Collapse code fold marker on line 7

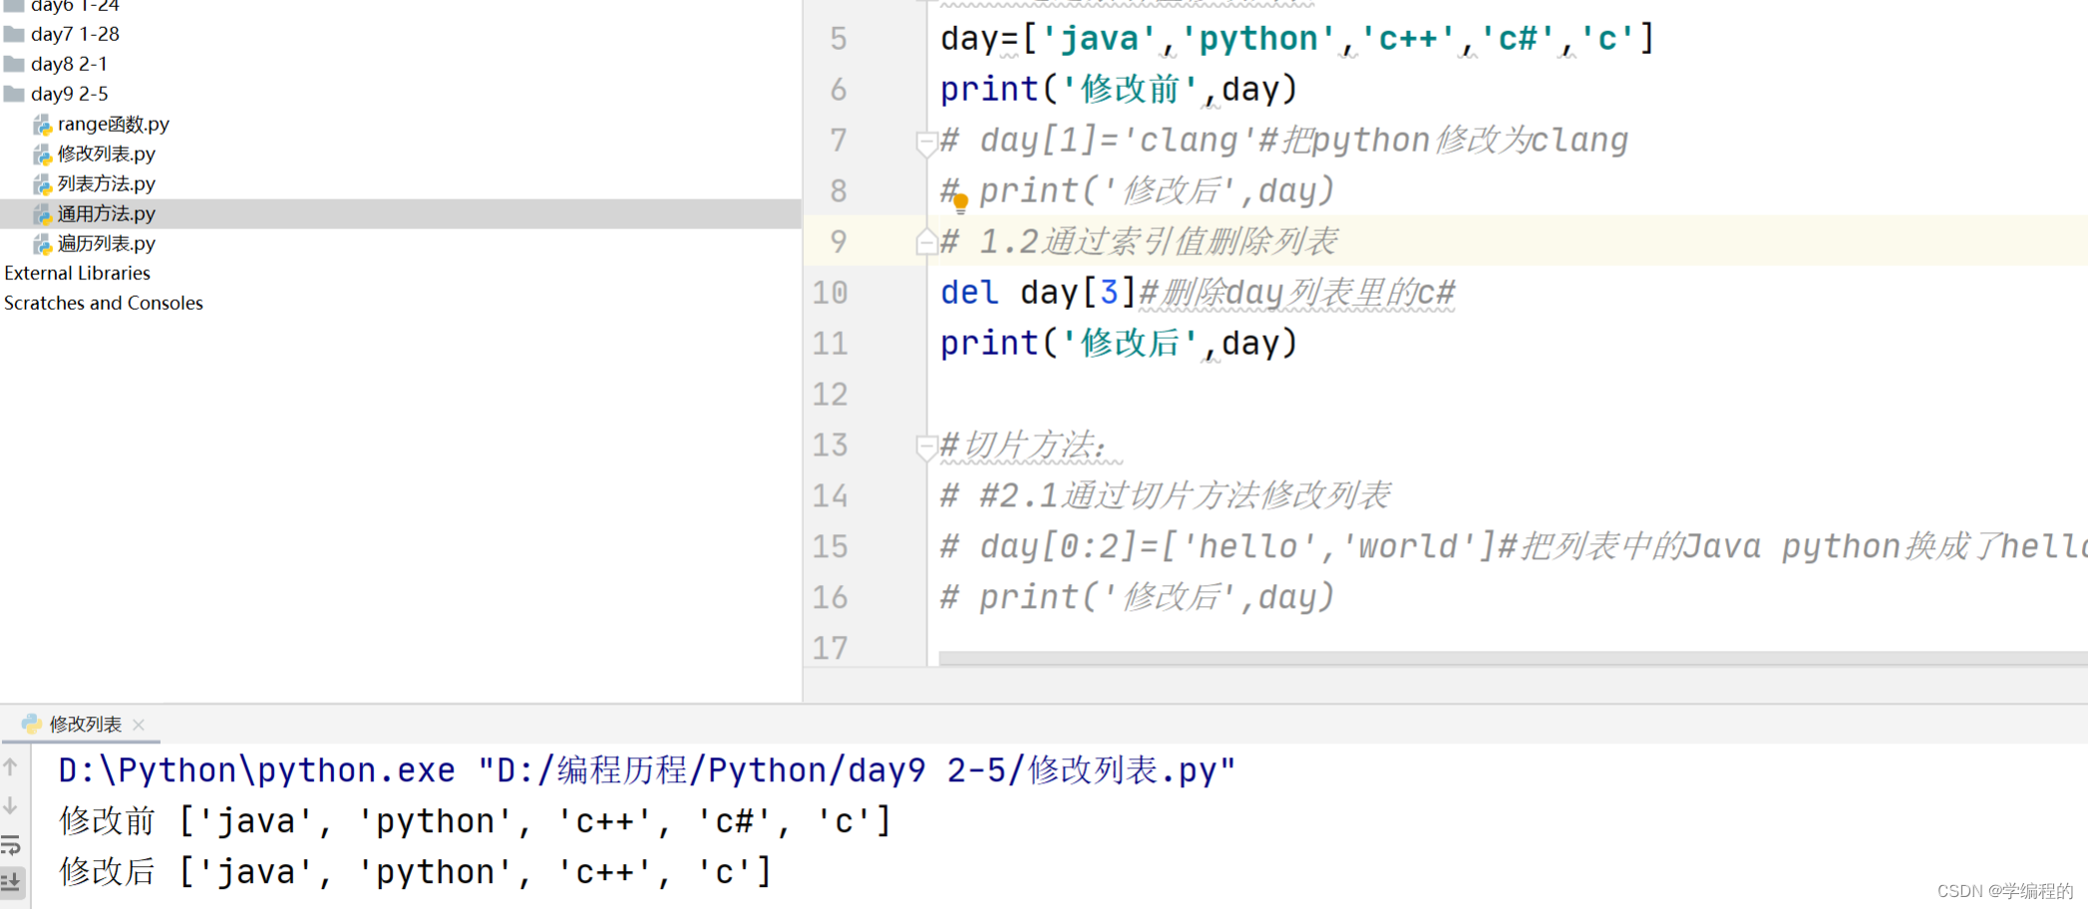tap(925, 144)
